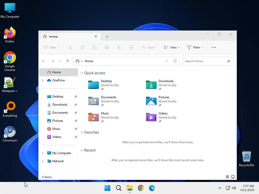259x194 pixels.
Task: Select Home in navigation pane
Action: point(58,72)
